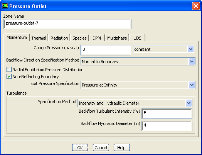The image size is (202, 155).
Task: Disable Non-Reflecting Boundary checkbox
Action: [9, 77]
